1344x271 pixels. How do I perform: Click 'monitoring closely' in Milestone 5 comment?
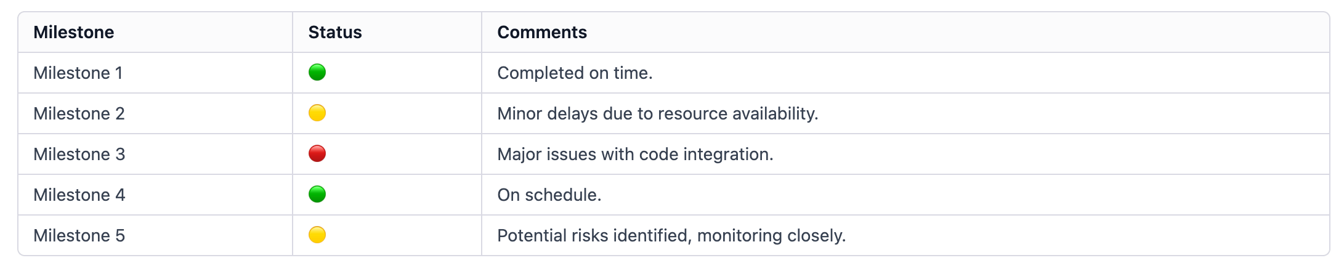[769, 235]
